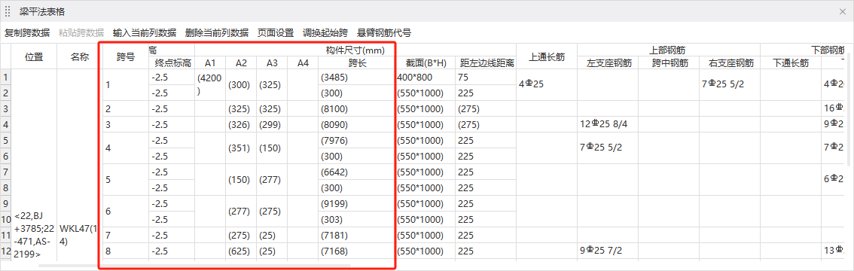This screenshot has height=271, width=854.
Task: Click the (351) A2 cell
Action: click(x=241, y=148)
